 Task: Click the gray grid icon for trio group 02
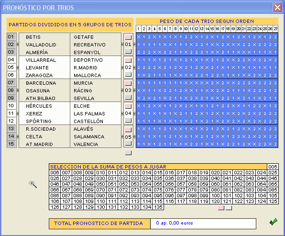(128, 74)
